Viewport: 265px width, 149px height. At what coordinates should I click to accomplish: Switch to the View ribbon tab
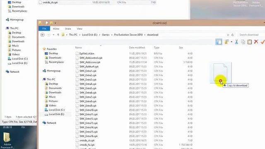point(79,29)
